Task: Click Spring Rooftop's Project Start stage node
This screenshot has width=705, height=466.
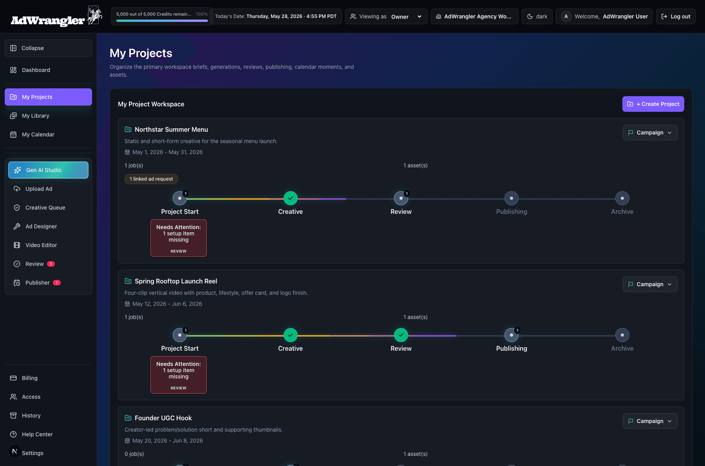Action: pos(180,335)
